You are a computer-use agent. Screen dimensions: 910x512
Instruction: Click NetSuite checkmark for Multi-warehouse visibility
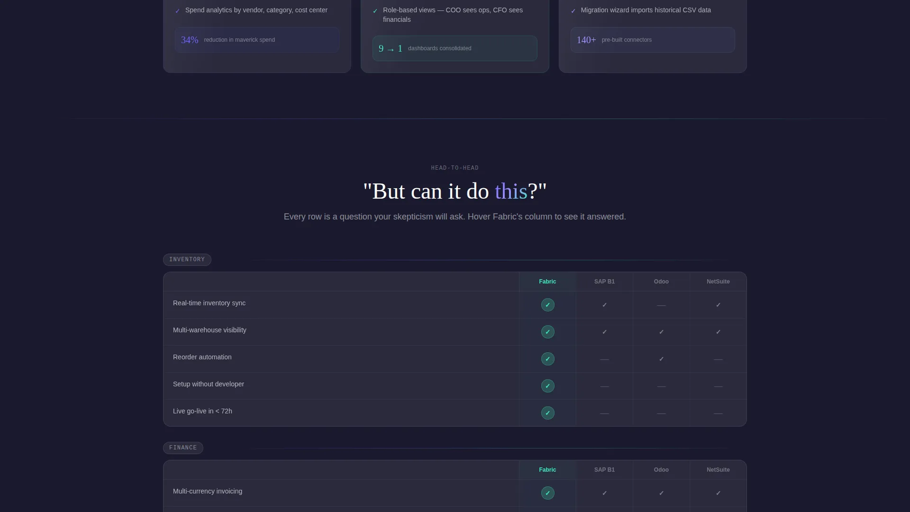click(x=718, y=332)
